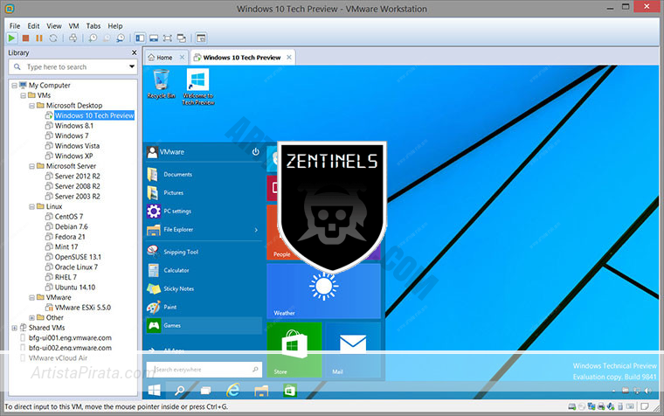
Task: Close the Windows 10 Tech Preview tab
Action: pos(289,57)
